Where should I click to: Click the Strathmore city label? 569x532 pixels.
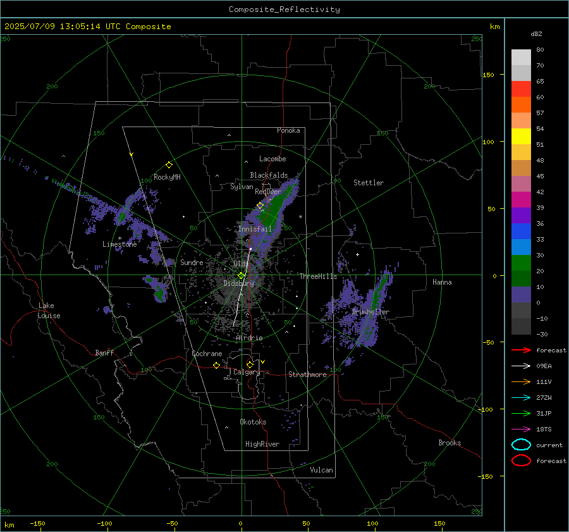tap(307, 374)
